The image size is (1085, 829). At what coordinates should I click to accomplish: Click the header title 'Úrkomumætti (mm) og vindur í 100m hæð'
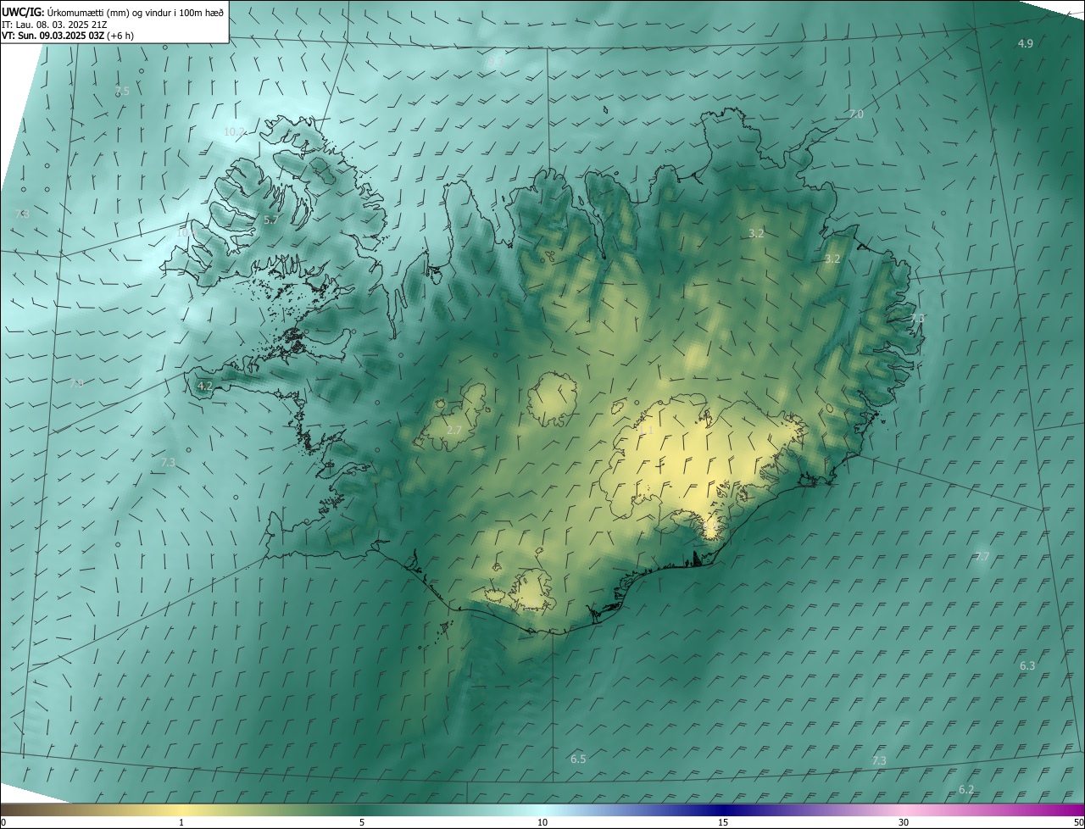136,11
